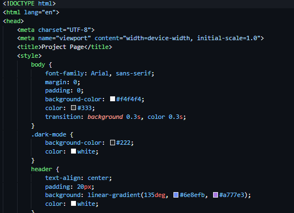
Task: Click the linear-gradient function name
Action: (x=114, y=195)
